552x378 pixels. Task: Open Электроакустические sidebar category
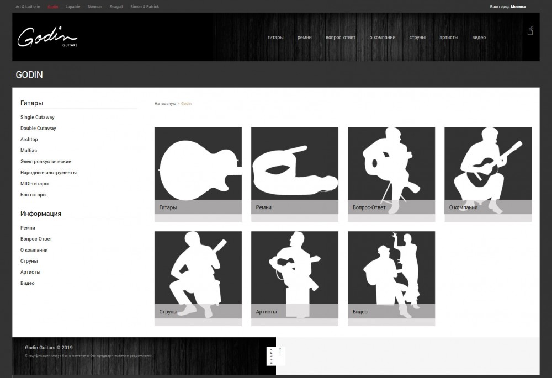pyautogui.click(x=46, y=162)
